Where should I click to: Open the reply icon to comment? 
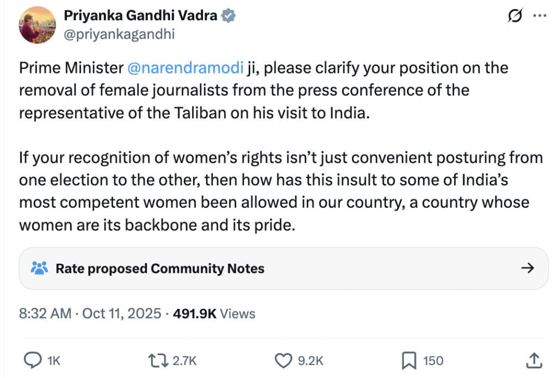point(34,360)
